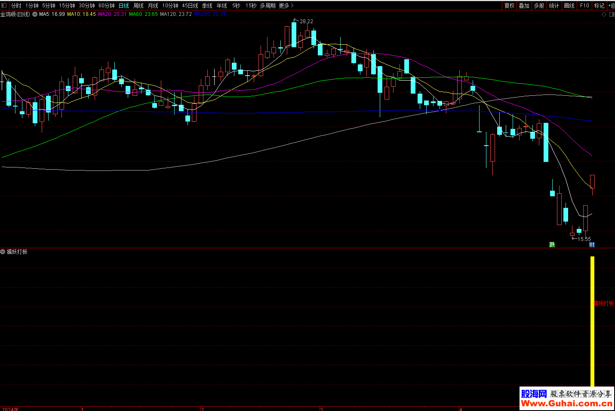Click the magenta MA20: 20.31 label
This screenshot has width=615, height=411.
pyautogui.click(x=112, y=14)
